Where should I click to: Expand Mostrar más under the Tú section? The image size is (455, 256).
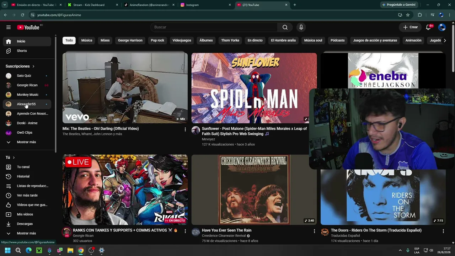[27, 233]
